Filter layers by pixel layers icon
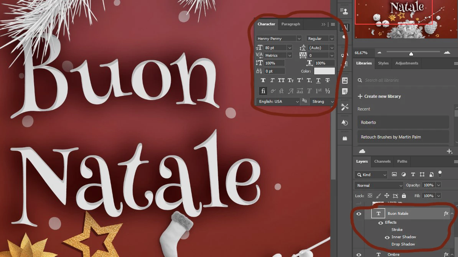The width and height of the screenshot is (458, 257). click(x=394, y=175)
